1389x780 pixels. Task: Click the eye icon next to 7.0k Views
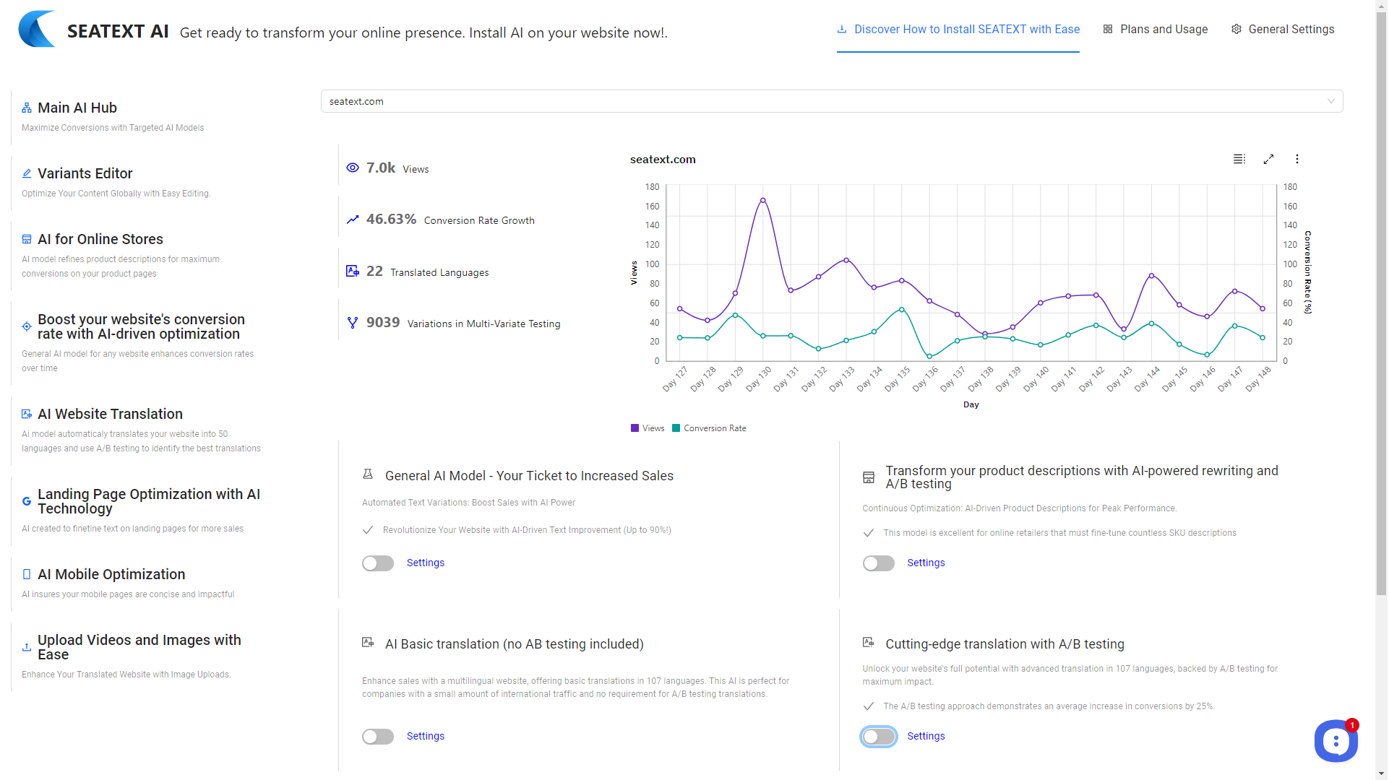coord(353,168)
